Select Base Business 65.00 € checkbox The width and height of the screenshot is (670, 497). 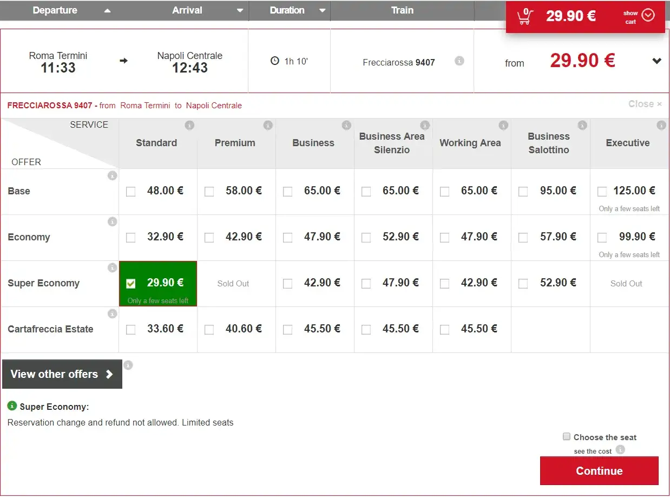tap(288, 192)
